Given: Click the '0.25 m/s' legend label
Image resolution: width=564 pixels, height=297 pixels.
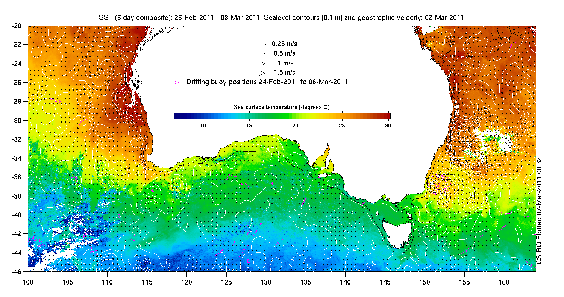Looking at the screenshot, I should [x=285, y=44].
